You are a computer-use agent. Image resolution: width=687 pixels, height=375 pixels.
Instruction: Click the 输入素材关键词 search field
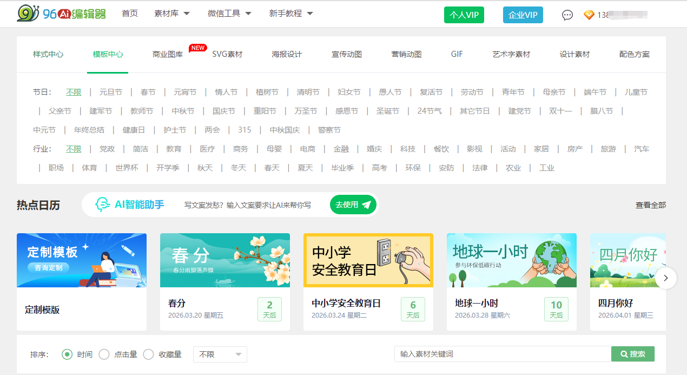click(x=503, y=354)
